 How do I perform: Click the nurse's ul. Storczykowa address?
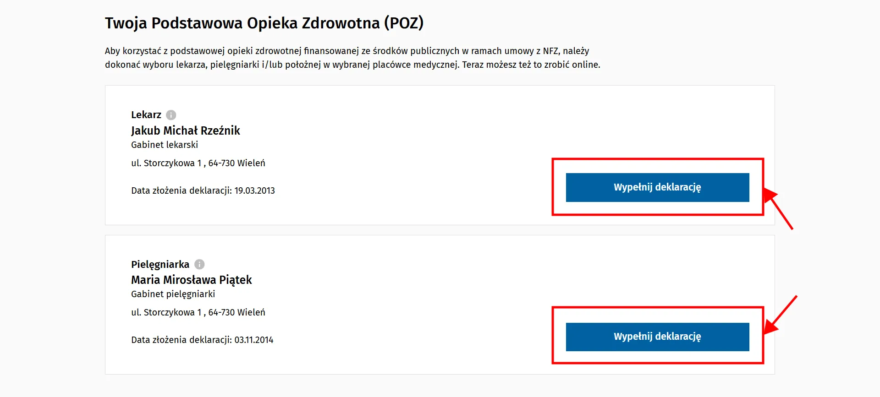tap(198, 312)
